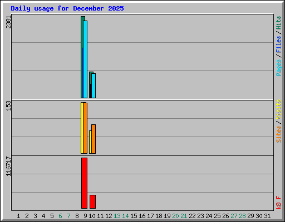Click day label 29 on the x-axis
Viewport: 285px width, 222px height.
pos(250,216)
